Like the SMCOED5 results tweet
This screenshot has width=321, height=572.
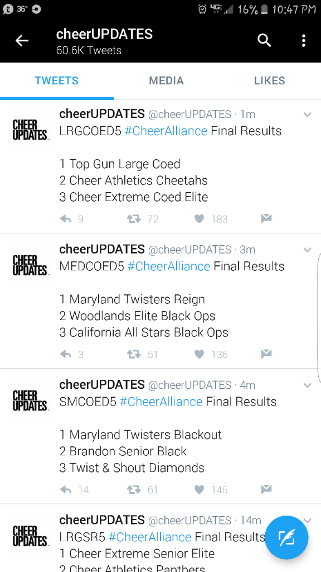[x=199, y=489]
